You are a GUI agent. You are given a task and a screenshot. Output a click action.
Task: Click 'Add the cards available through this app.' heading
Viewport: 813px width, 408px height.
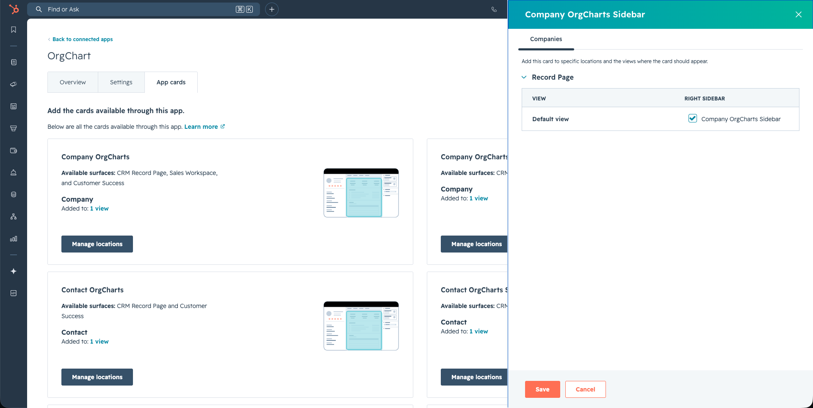pyautogui.click(x=116, y=111)
